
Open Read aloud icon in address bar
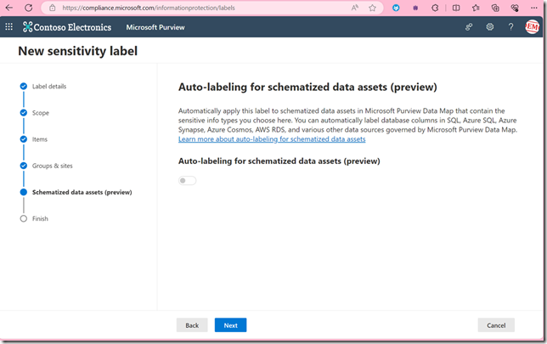[355, 8]
